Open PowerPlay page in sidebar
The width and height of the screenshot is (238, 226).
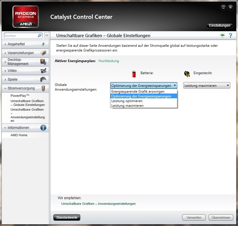coord(20,96)
